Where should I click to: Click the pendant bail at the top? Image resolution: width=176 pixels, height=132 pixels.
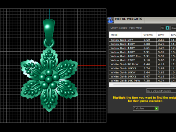point(49,32)
